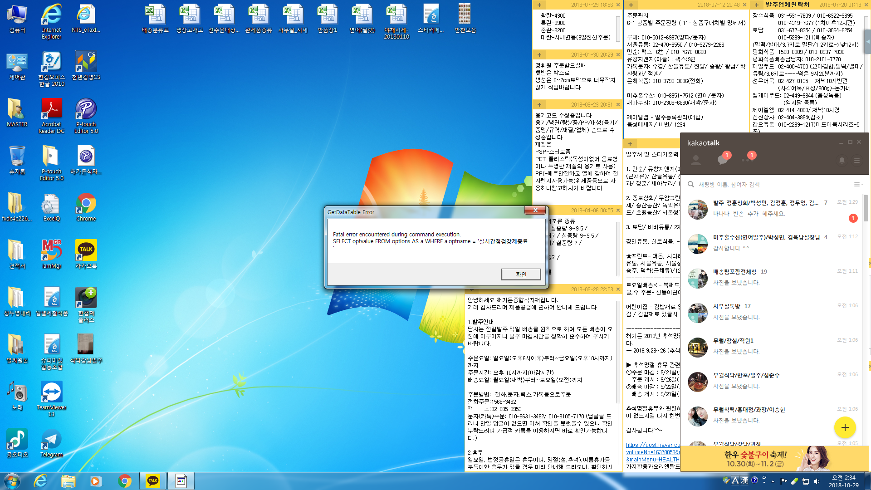
Task: Open KakaoTalk chats tab icon
Action: (x=723, y=160)
